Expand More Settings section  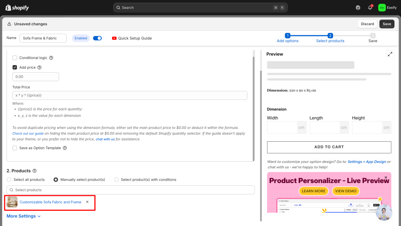point(23,216)
